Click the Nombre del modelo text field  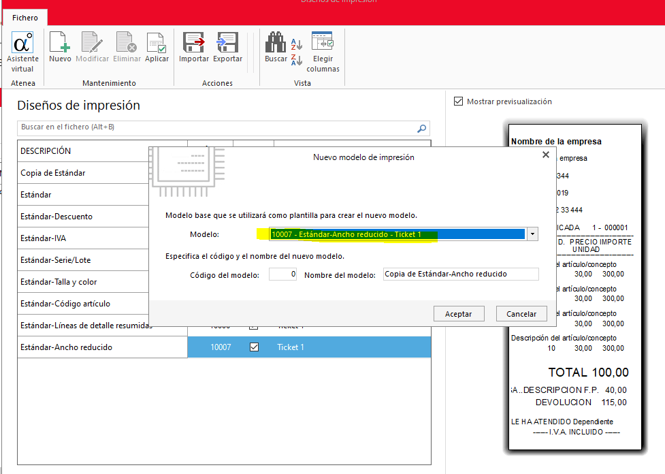tap(460, 274)
